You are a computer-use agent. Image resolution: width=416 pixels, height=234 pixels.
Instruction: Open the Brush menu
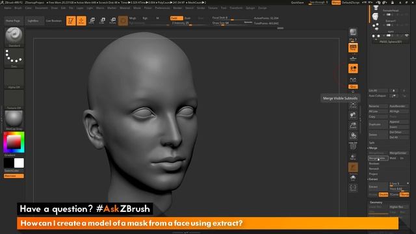[x=18, y=8]
